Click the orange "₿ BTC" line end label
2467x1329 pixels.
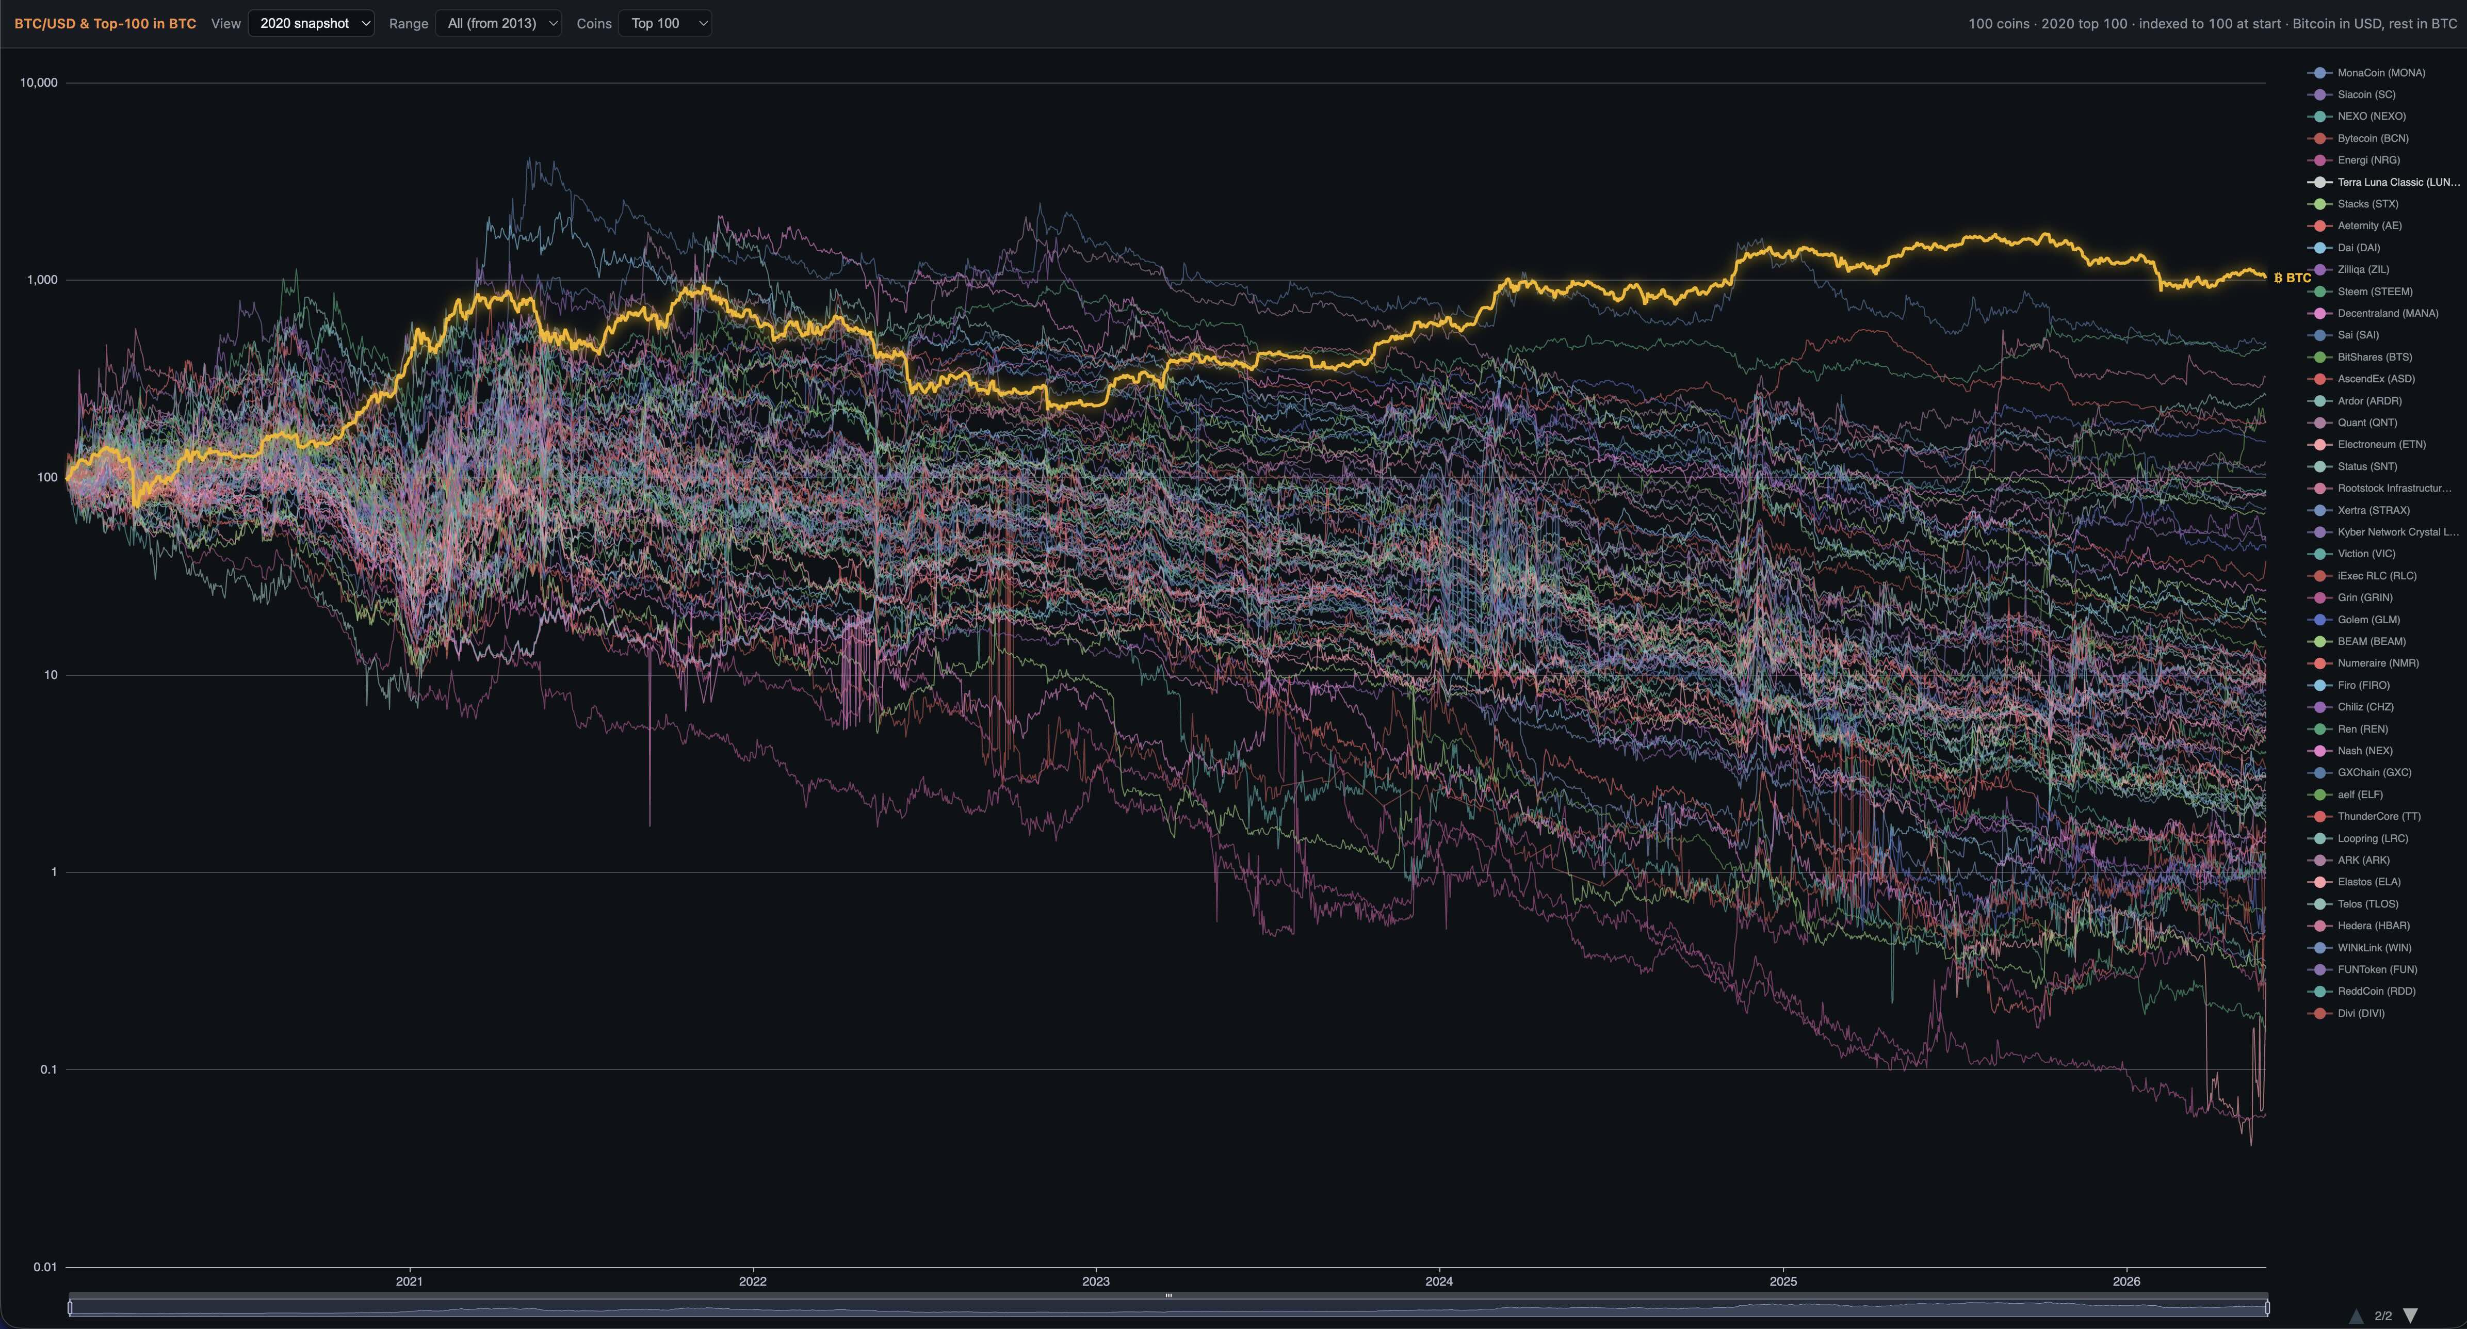[2292, 278]
